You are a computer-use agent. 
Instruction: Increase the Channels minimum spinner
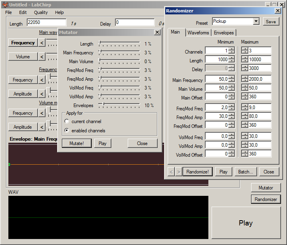(x=232, y=49)
